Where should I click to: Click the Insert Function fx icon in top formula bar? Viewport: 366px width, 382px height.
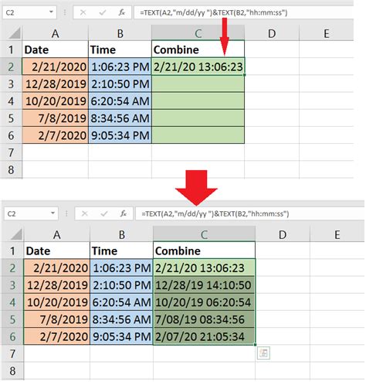(x=121, y=12)
